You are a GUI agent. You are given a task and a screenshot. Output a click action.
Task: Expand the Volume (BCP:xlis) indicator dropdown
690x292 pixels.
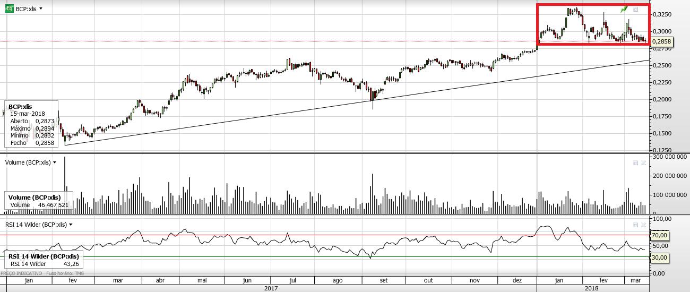point(54,162)
